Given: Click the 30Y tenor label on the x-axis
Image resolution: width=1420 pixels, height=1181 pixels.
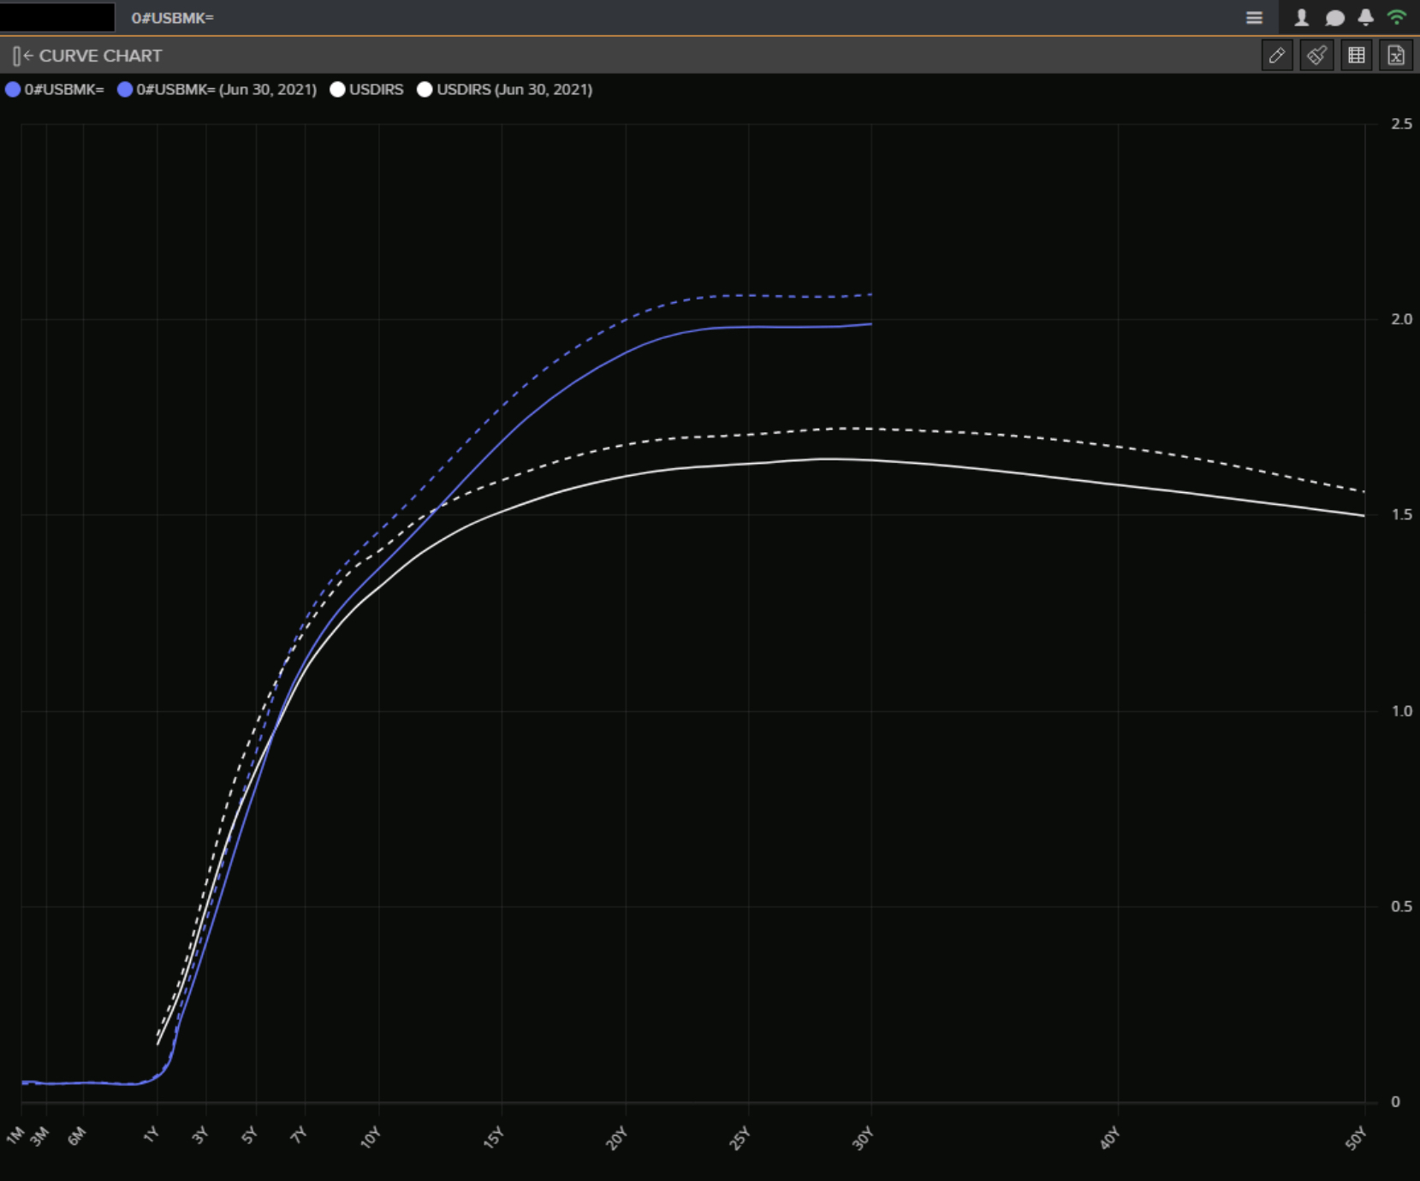Looking at the screenshot, I should pos(863,1138).
